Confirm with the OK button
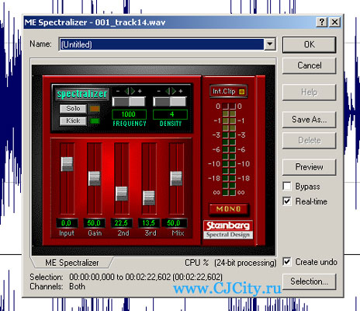Image resolution: width=360 pixels, height=311 pixels. (x=310, y=44)
